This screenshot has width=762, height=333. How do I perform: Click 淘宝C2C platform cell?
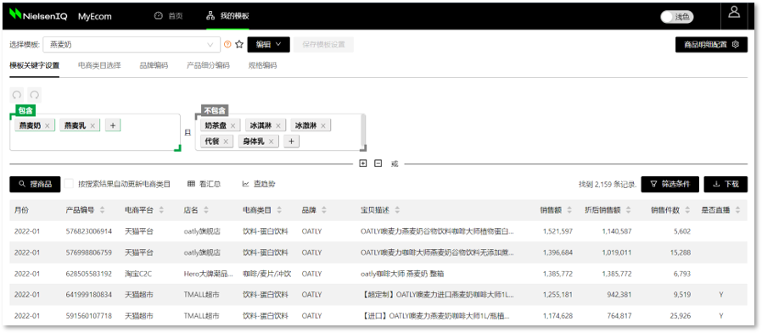(138, 274)
